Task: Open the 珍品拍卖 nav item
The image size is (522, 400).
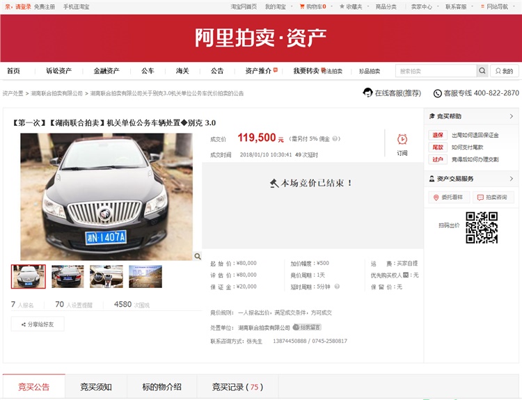Action: click(x=370, y=71)
